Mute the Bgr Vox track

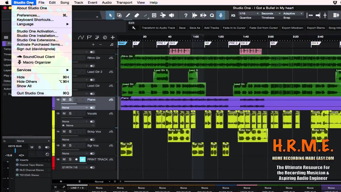click(x=64, y=145)
